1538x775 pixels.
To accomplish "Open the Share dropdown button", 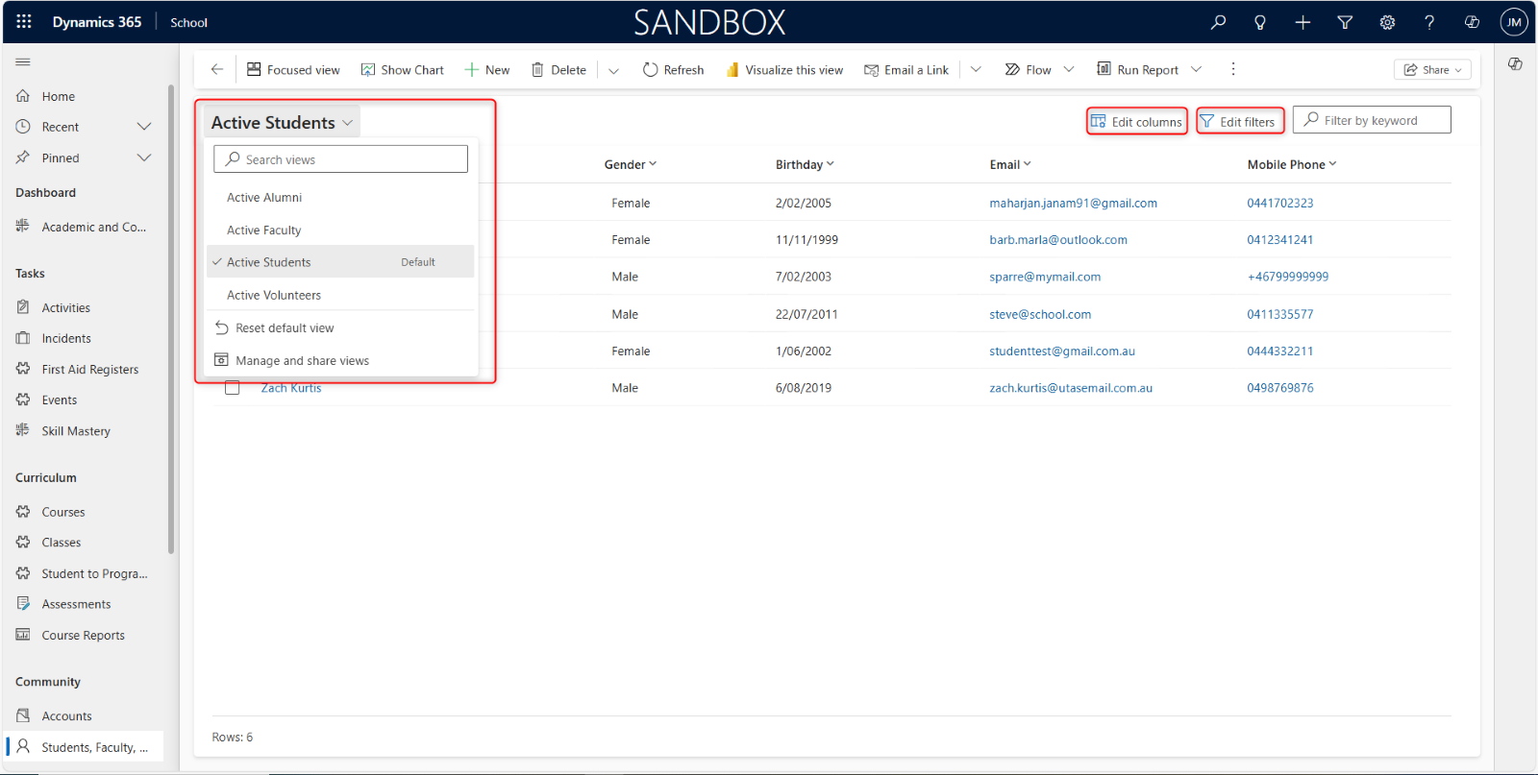I will [x=1432, y=69].
